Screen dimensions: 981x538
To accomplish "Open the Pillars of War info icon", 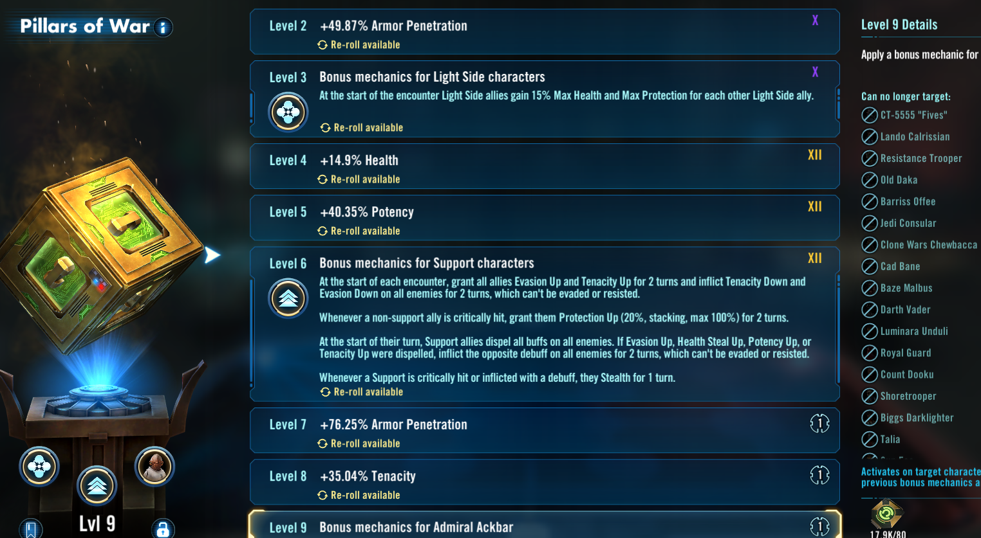I will pos(163,28).
